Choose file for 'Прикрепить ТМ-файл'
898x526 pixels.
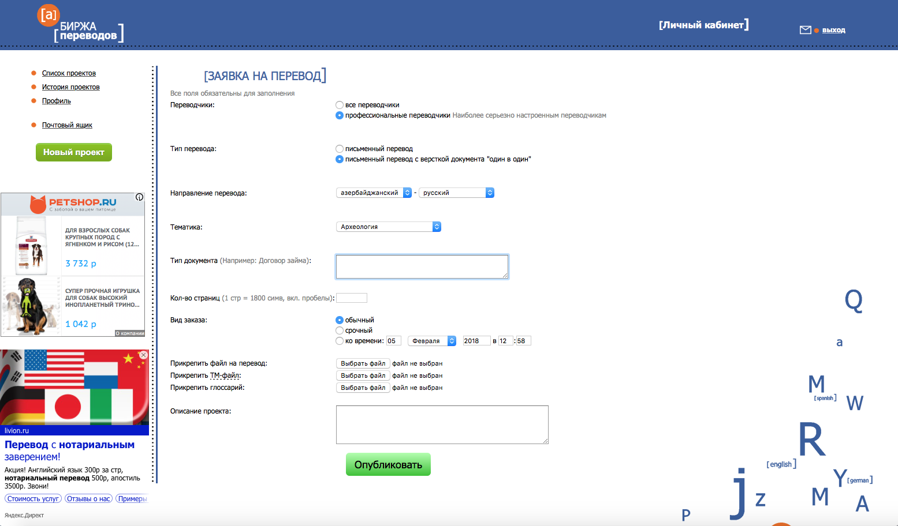click(363, 375)
